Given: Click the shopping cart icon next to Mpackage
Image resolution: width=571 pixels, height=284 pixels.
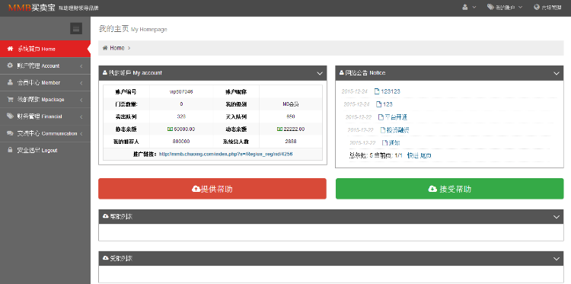Looking at the screenshot, I should click(x=10, y=99).
